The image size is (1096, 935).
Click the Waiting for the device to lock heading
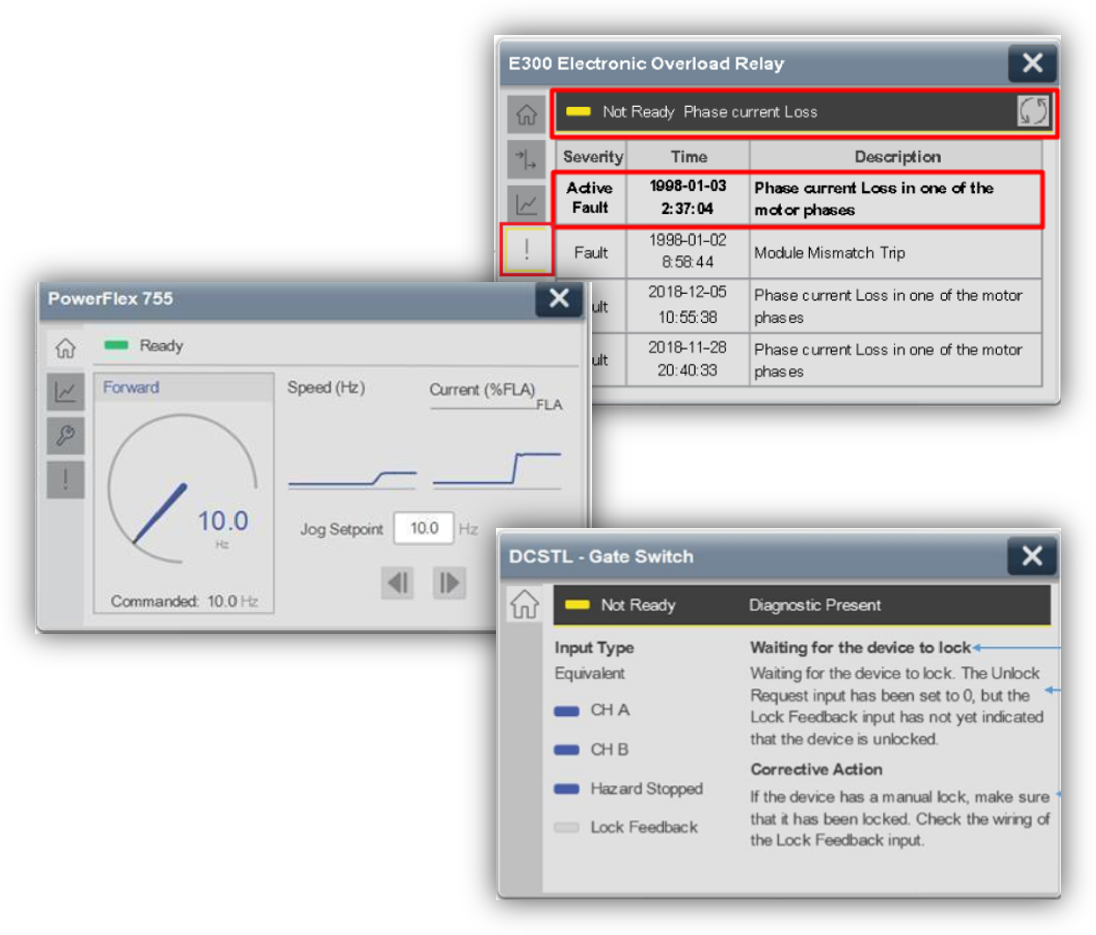[x=860, y=647]
